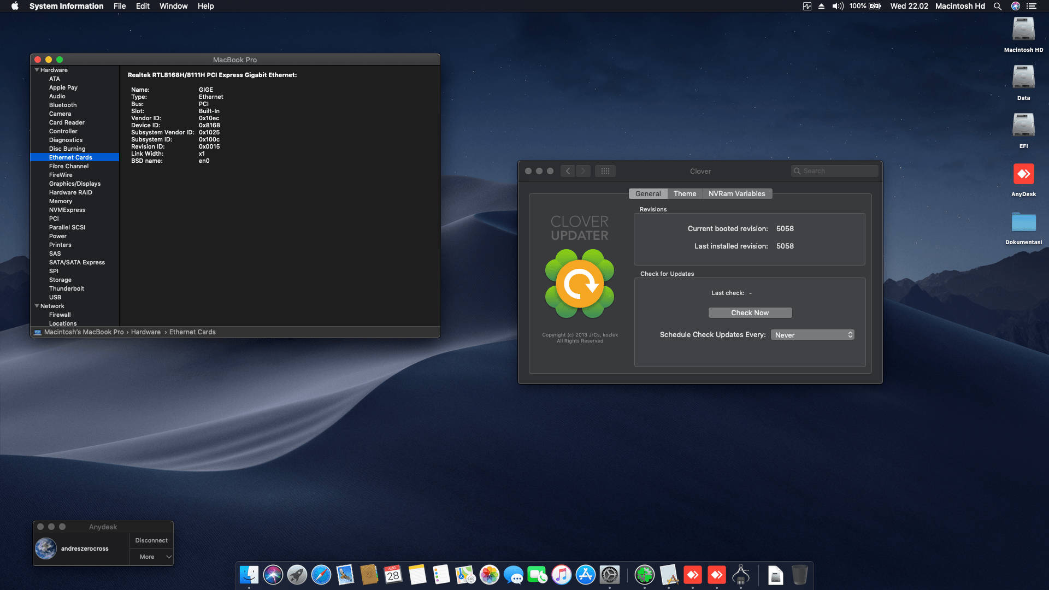Open Notification Center list icon

[x=1032, y=6]
